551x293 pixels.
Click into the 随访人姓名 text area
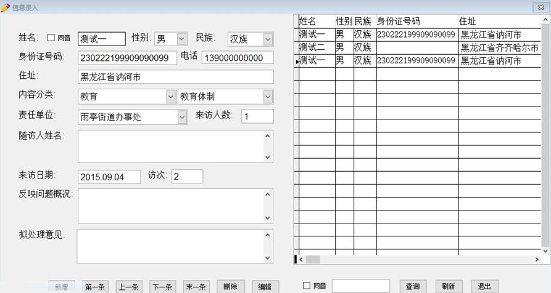click(171, 146)
